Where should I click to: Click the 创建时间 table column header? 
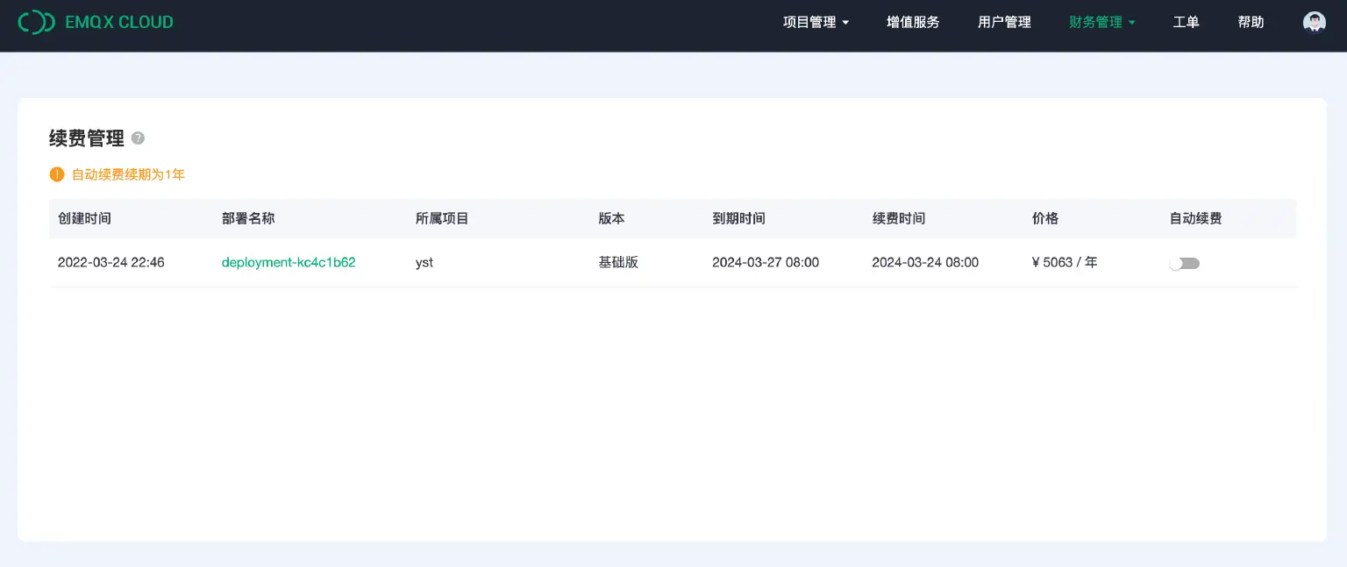[84, 218]
